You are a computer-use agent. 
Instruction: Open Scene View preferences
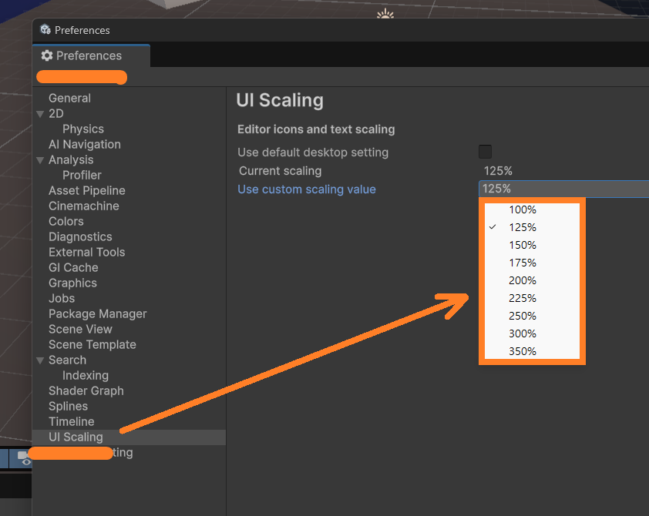pos(80,329)
